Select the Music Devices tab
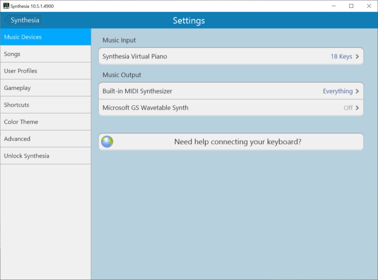The height and width of the screenshot is (280, 378). 45,37
